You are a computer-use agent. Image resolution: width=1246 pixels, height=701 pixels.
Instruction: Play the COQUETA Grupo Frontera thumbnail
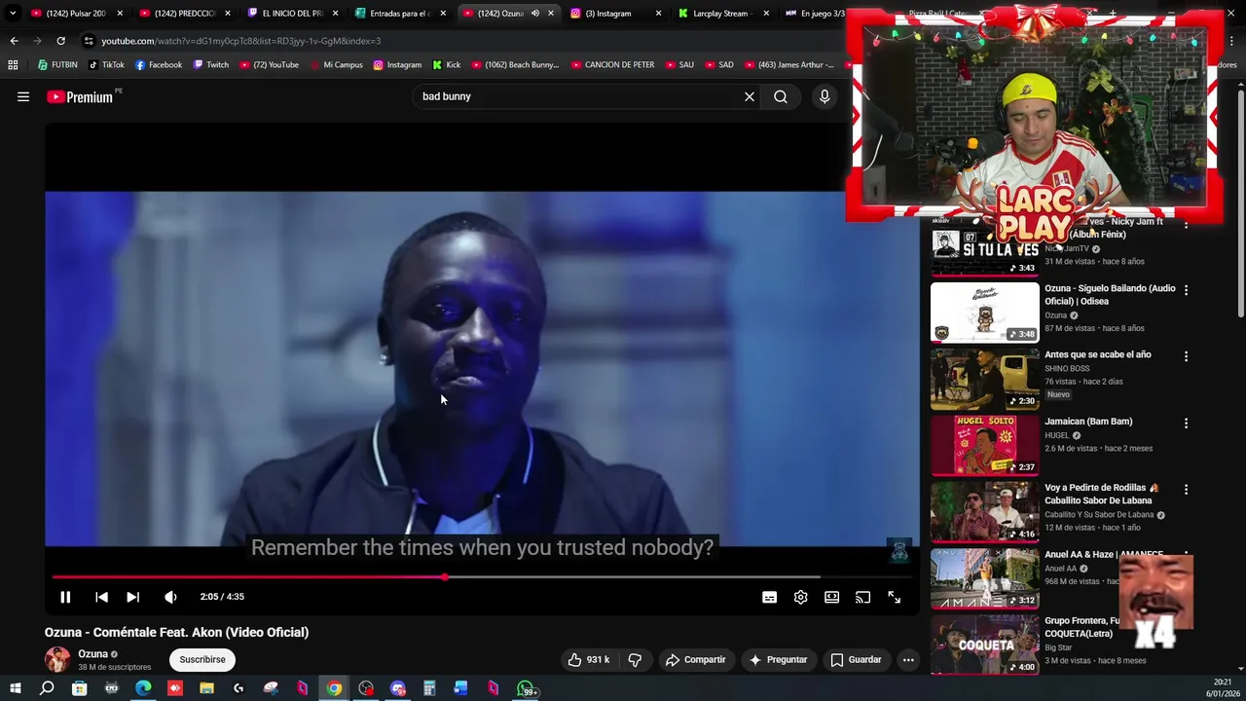click(984, 645)
